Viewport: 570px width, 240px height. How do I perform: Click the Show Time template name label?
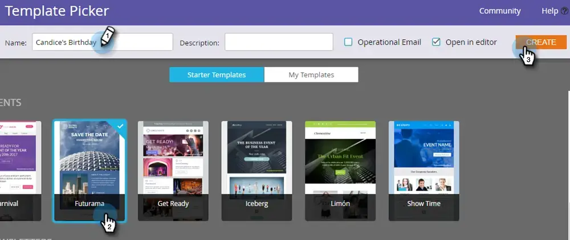click(424, 203)
